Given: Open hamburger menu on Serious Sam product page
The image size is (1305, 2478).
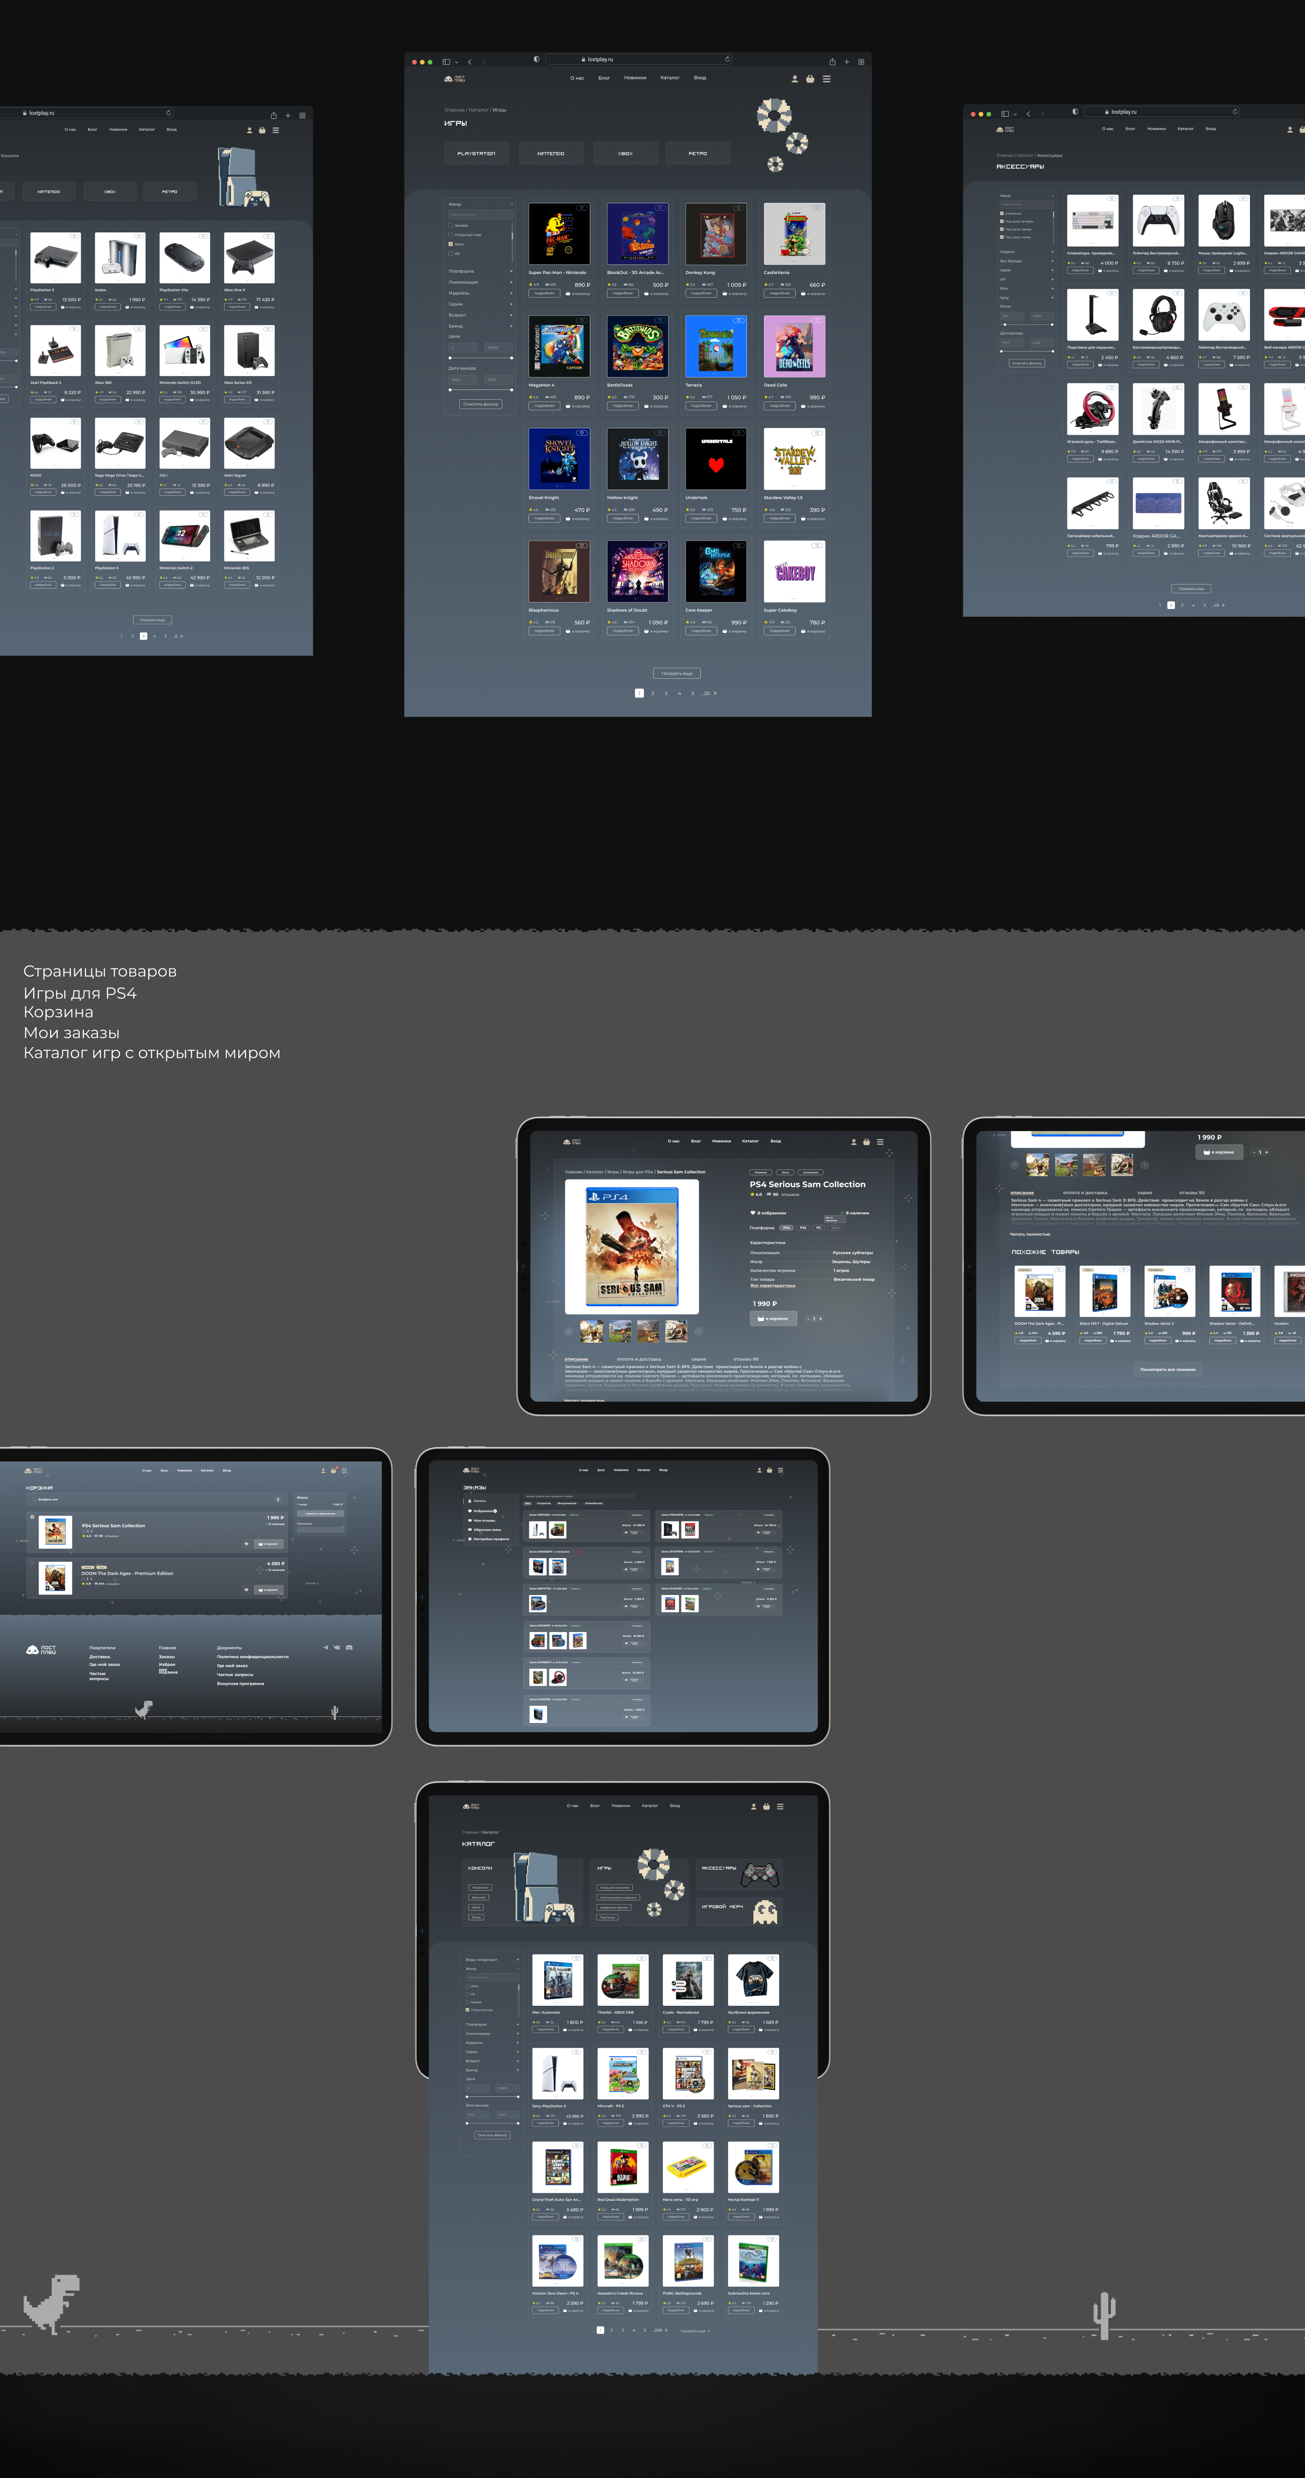Looking at the screenshot, I should click(x=880, y=1142).
